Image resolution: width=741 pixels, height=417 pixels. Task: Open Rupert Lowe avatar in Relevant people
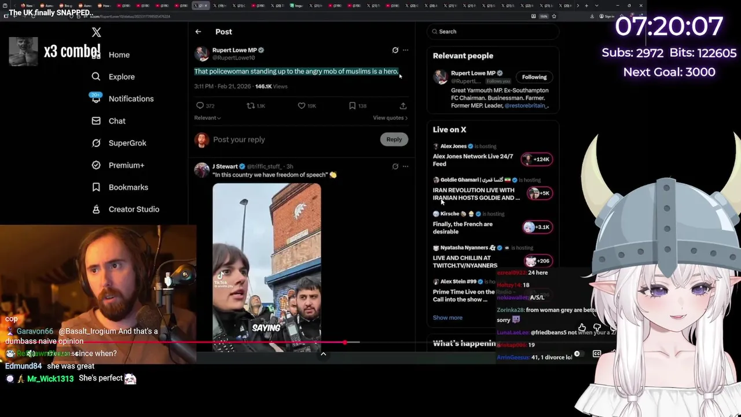point(441,76)
